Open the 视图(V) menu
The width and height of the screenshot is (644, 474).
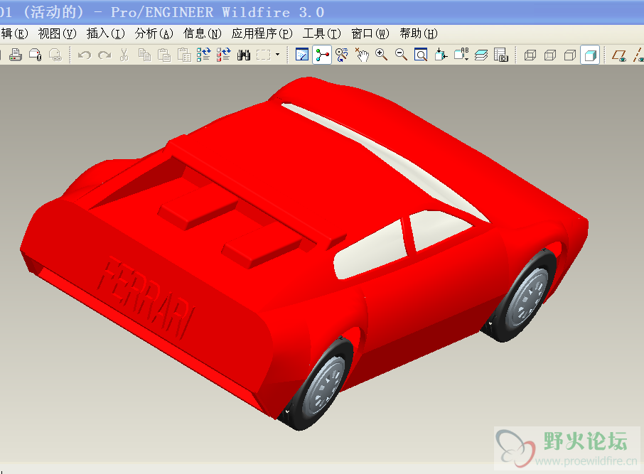57,33
